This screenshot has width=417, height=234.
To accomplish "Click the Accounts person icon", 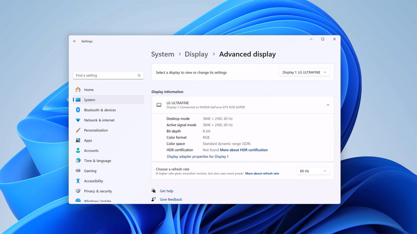I will pyautogui.click(x=78, y=151).
